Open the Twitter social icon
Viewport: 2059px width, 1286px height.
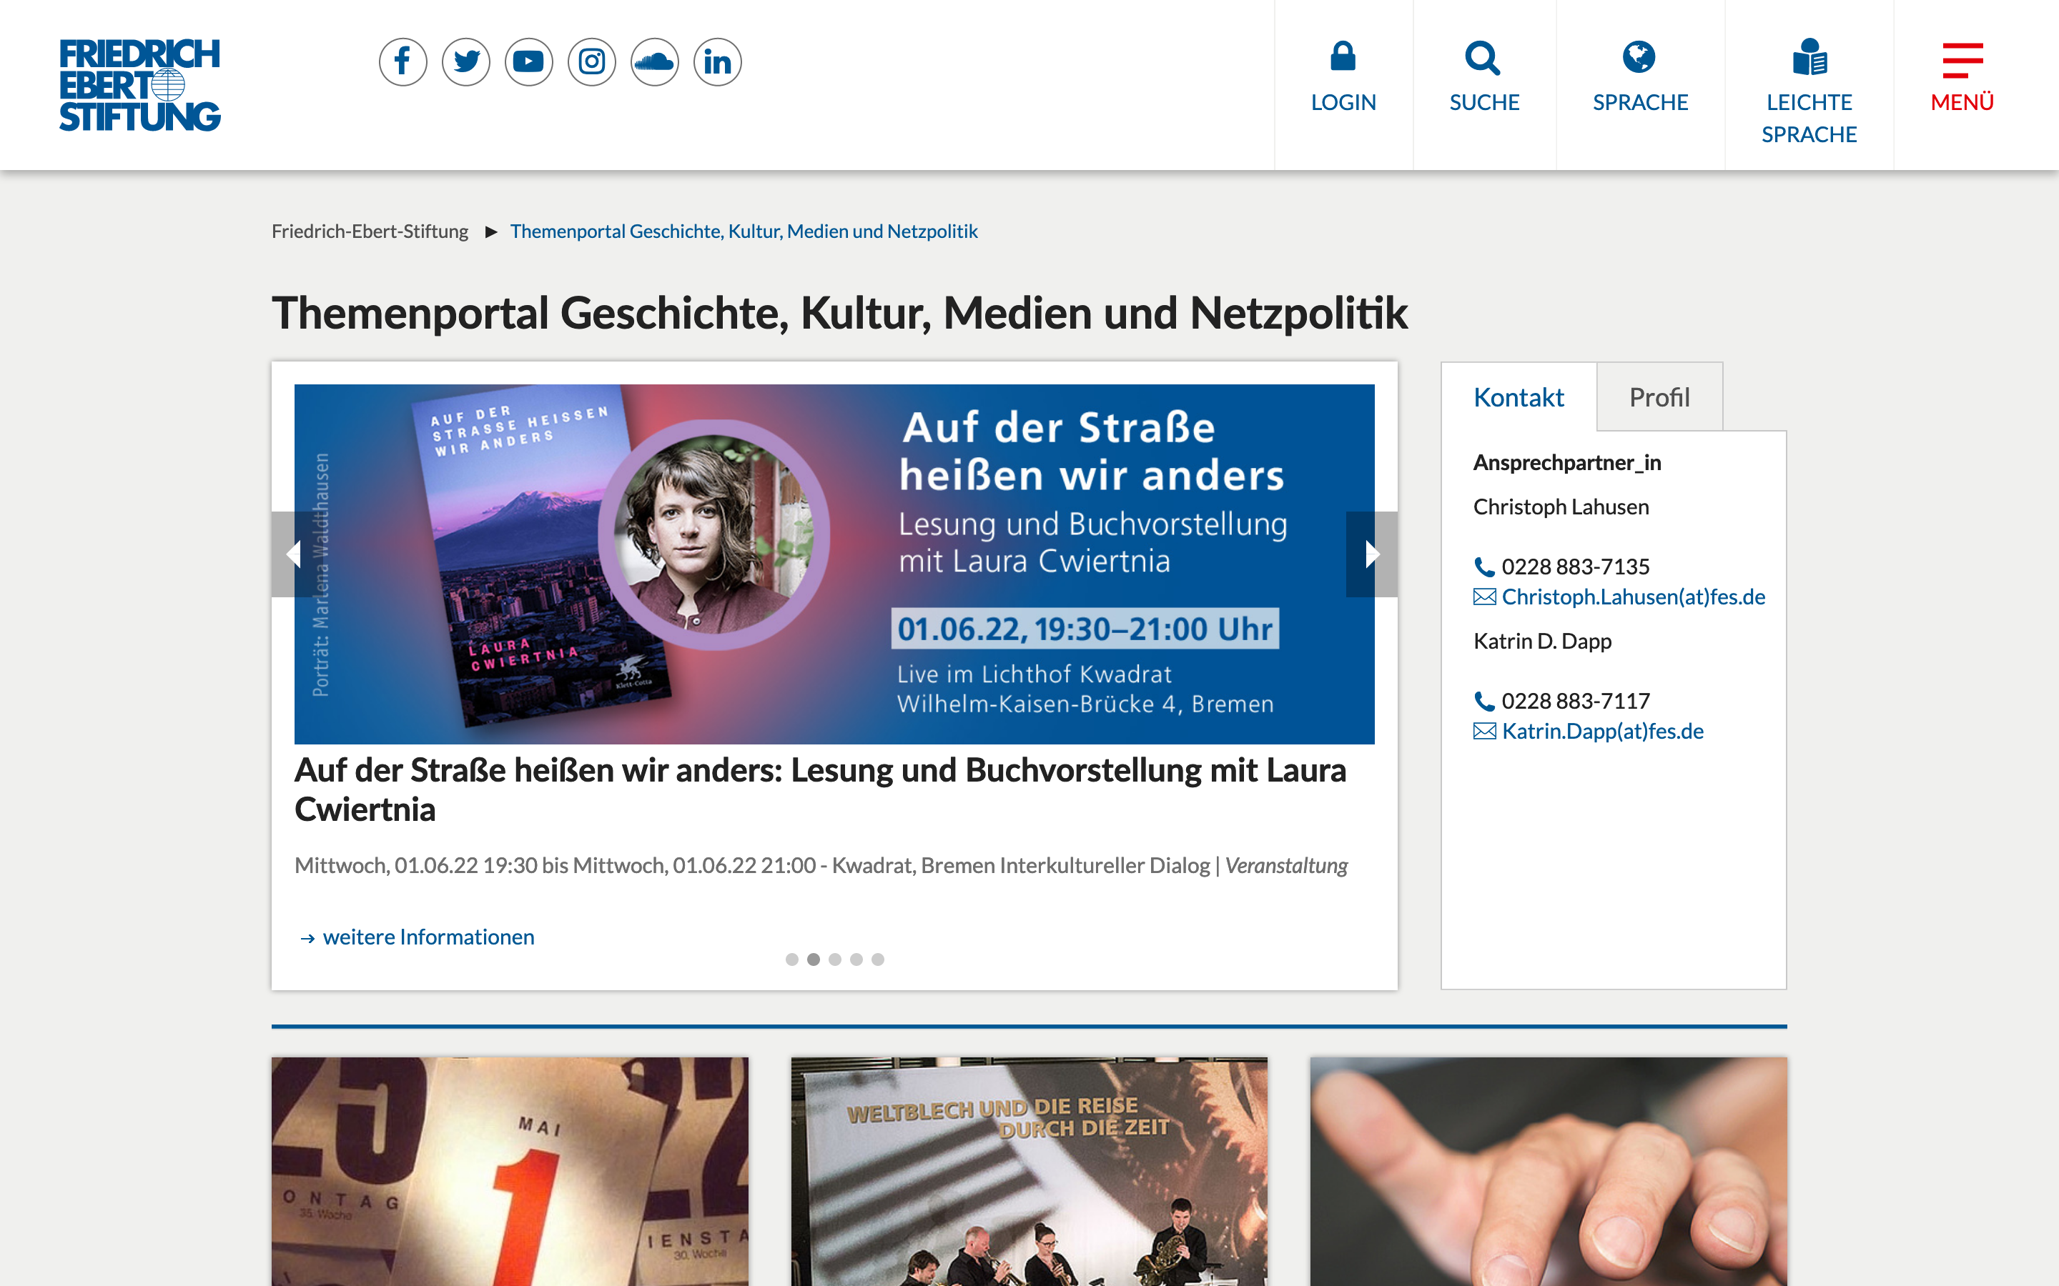465,62
